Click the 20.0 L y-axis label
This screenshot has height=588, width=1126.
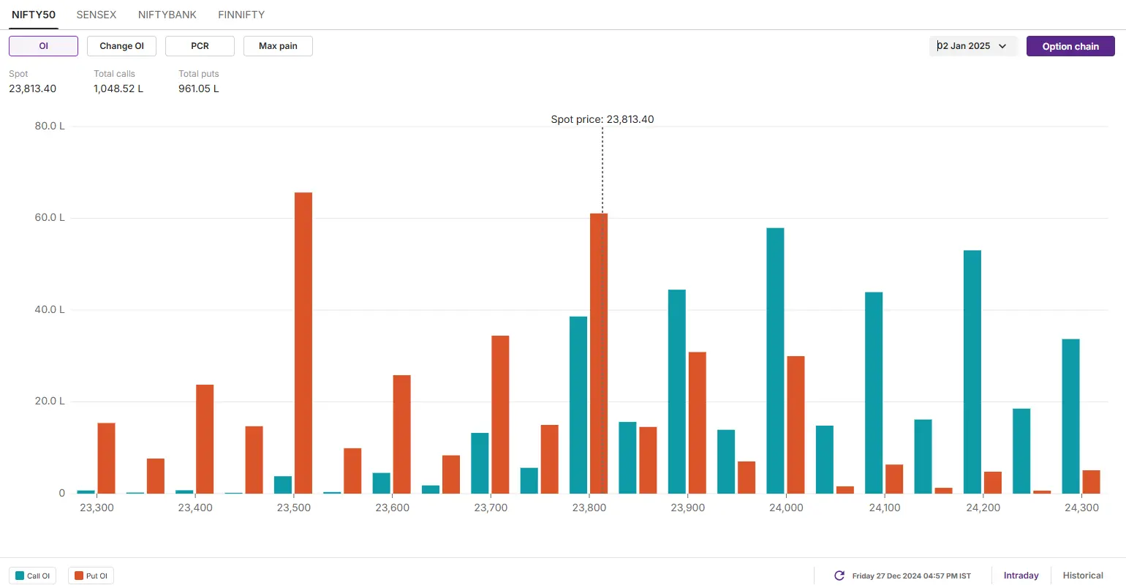[x=50, y=402]
